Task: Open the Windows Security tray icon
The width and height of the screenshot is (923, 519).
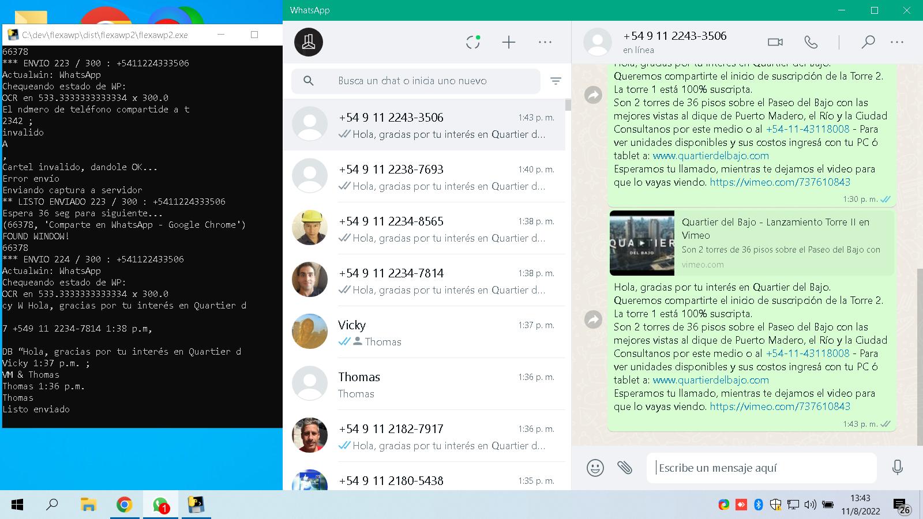Action: pos(776,505)
